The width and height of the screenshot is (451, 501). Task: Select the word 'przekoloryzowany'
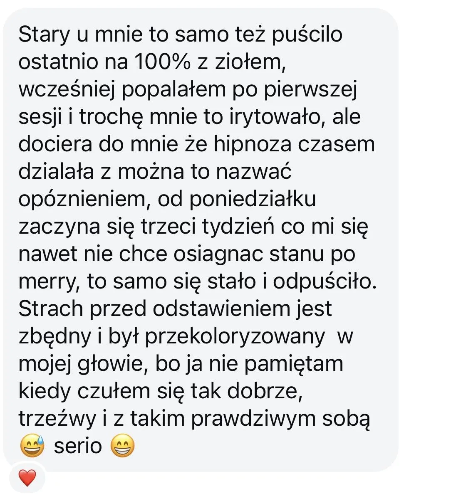click(x=234, y=337)
